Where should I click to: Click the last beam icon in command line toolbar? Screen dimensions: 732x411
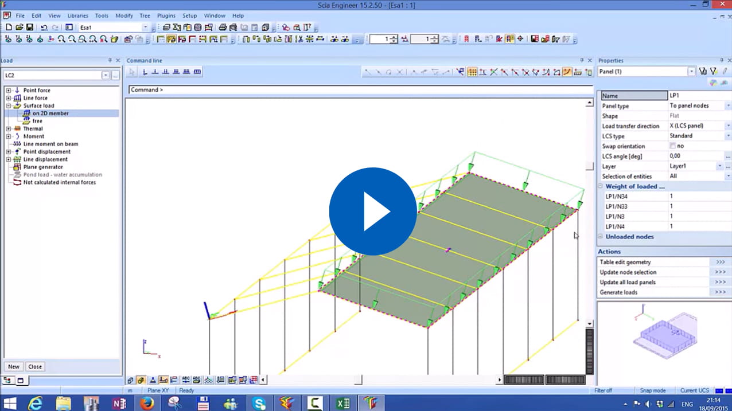coord(197,72)
